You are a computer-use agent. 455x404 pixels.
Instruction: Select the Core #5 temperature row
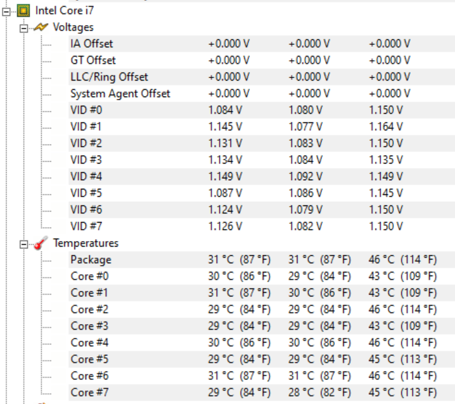262,359
